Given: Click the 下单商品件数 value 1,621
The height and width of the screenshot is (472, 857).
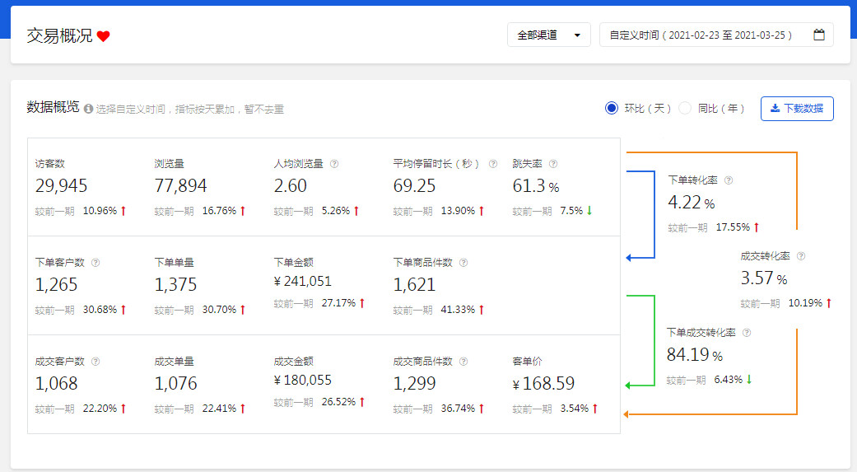Looking at the screenshot, I should (x=414, y=285).
